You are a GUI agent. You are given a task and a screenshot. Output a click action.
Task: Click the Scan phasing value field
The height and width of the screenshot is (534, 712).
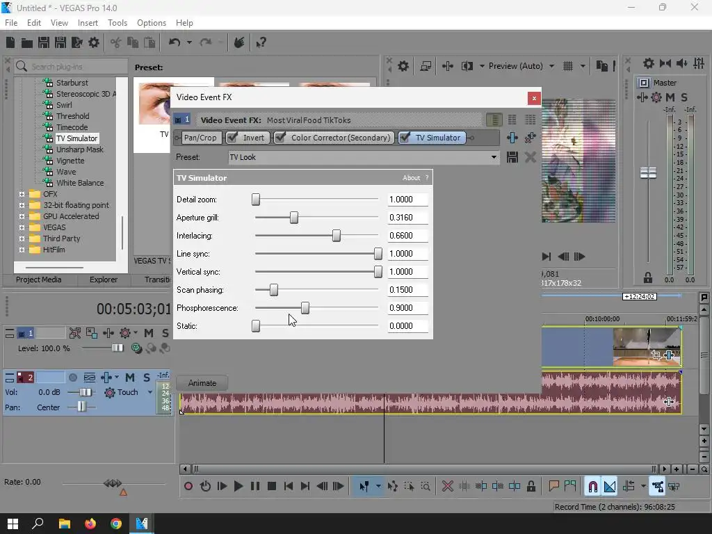407,290
